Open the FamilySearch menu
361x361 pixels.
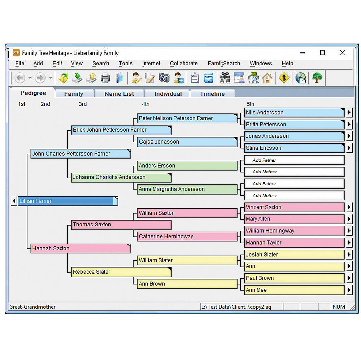tap(224, 63)
